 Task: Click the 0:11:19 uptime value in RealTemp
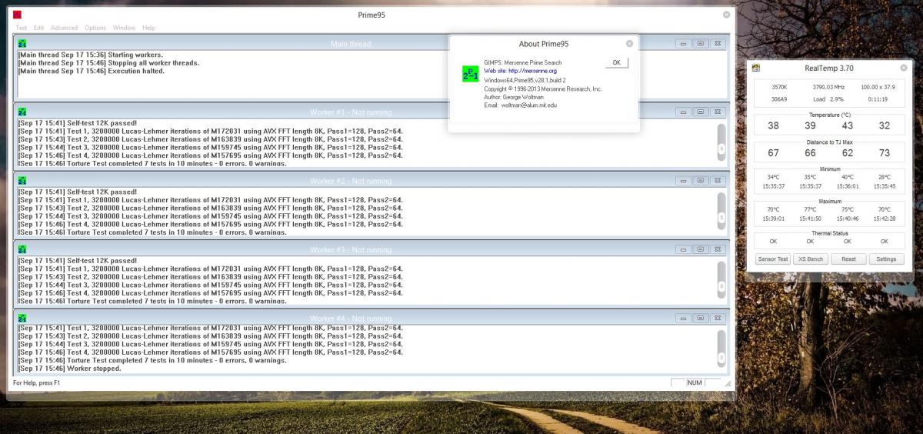877,99
